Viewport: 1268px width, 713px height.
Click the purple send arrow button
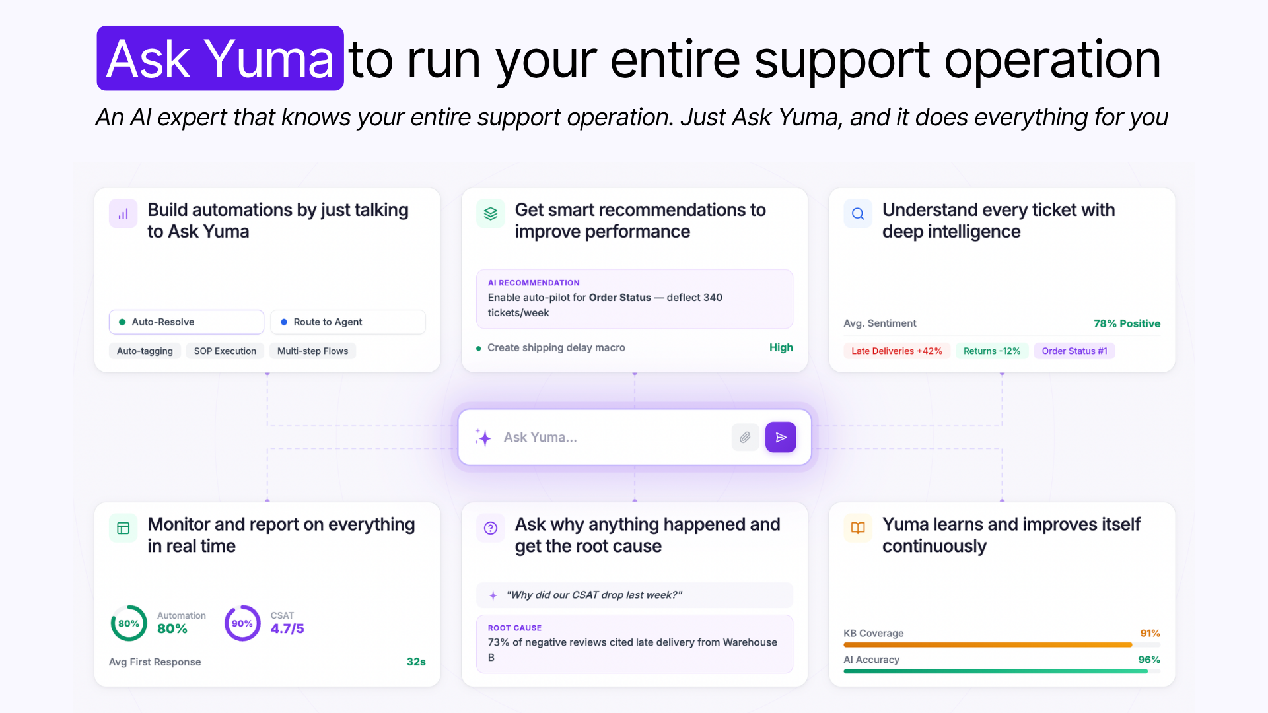point(781,437)
